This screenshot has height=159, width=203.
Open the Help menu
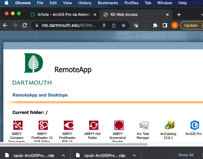(x=183, y=3)
